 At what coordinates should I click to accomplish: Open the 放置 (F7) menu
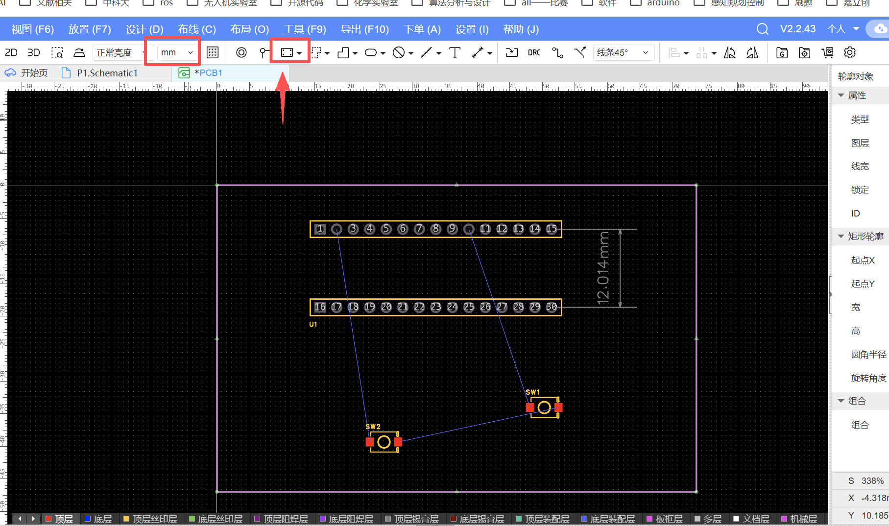click(90, 29)
